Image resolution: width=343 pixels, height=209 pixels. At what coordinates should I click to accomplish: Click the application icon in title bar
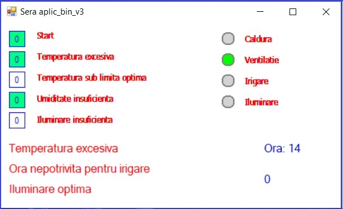[x=12, y=12]
